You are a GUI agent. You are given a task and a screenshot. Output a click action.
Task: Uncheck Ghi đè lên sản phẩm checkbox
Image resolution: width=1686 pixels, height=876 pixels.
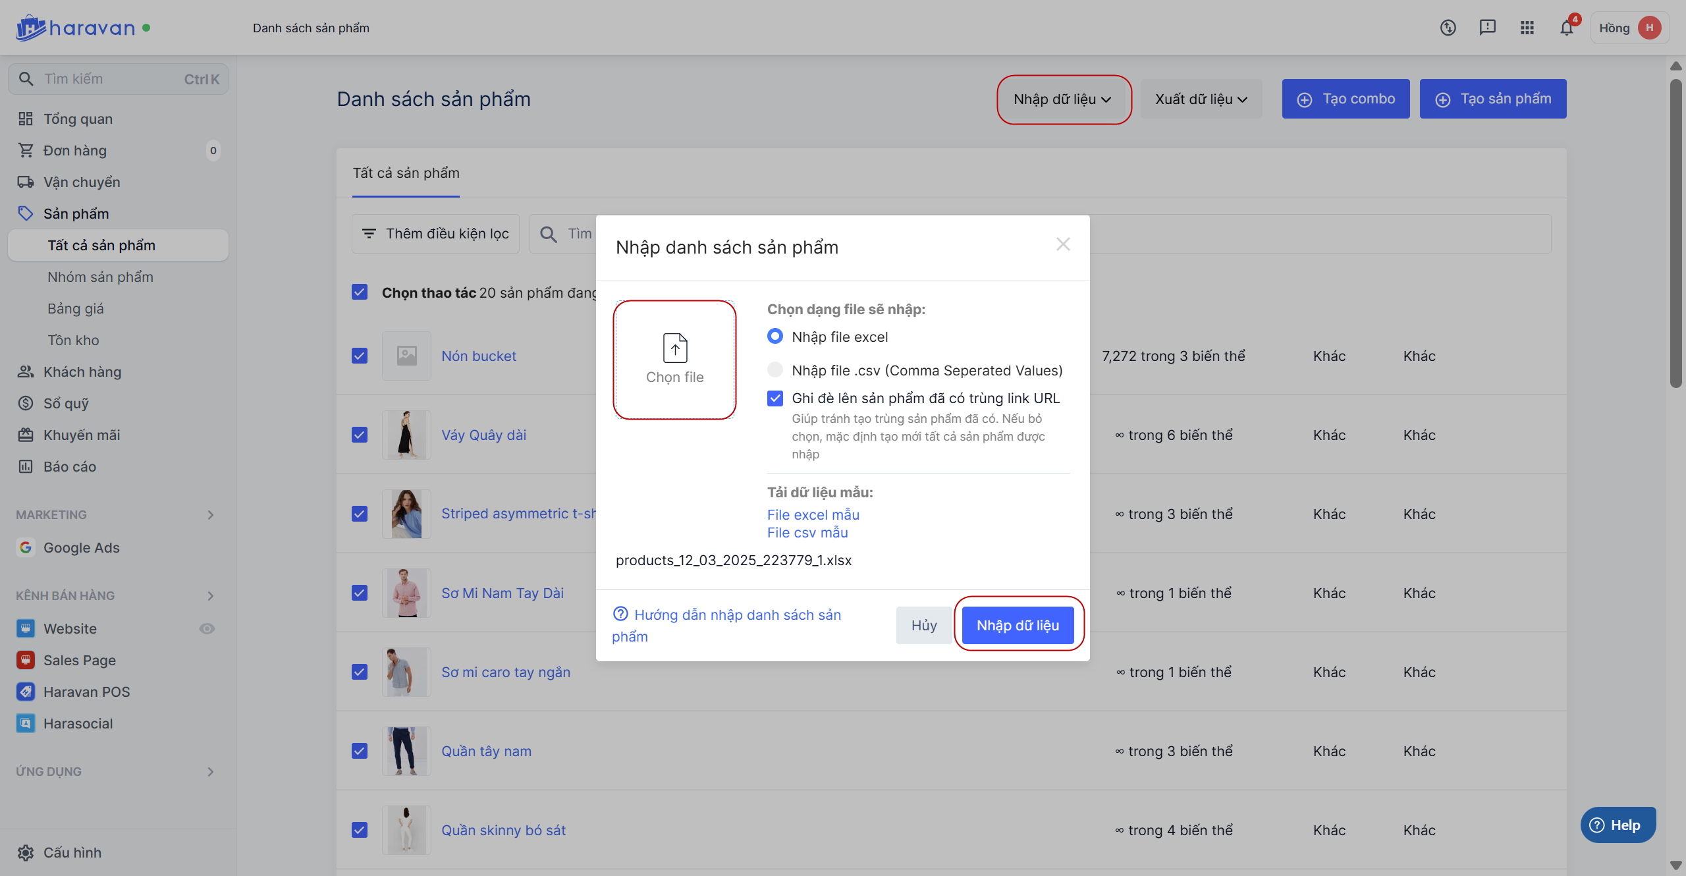775,398
